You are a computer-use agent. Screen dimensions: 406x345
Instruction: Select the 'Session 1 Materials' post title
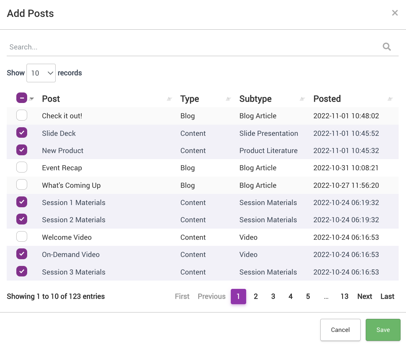(x=74, y=203)
